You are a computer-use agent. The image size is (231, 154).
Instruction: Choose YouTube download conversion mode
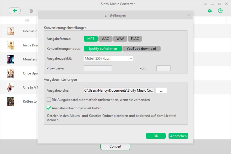click(141, 49)
